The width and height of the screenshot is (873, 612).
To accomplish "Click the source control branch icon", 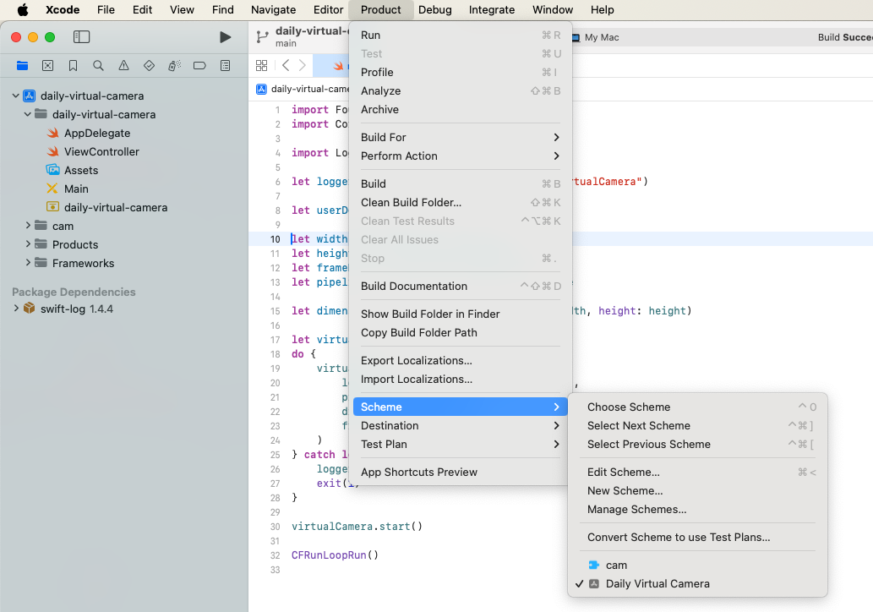I will tap(262, 36).
